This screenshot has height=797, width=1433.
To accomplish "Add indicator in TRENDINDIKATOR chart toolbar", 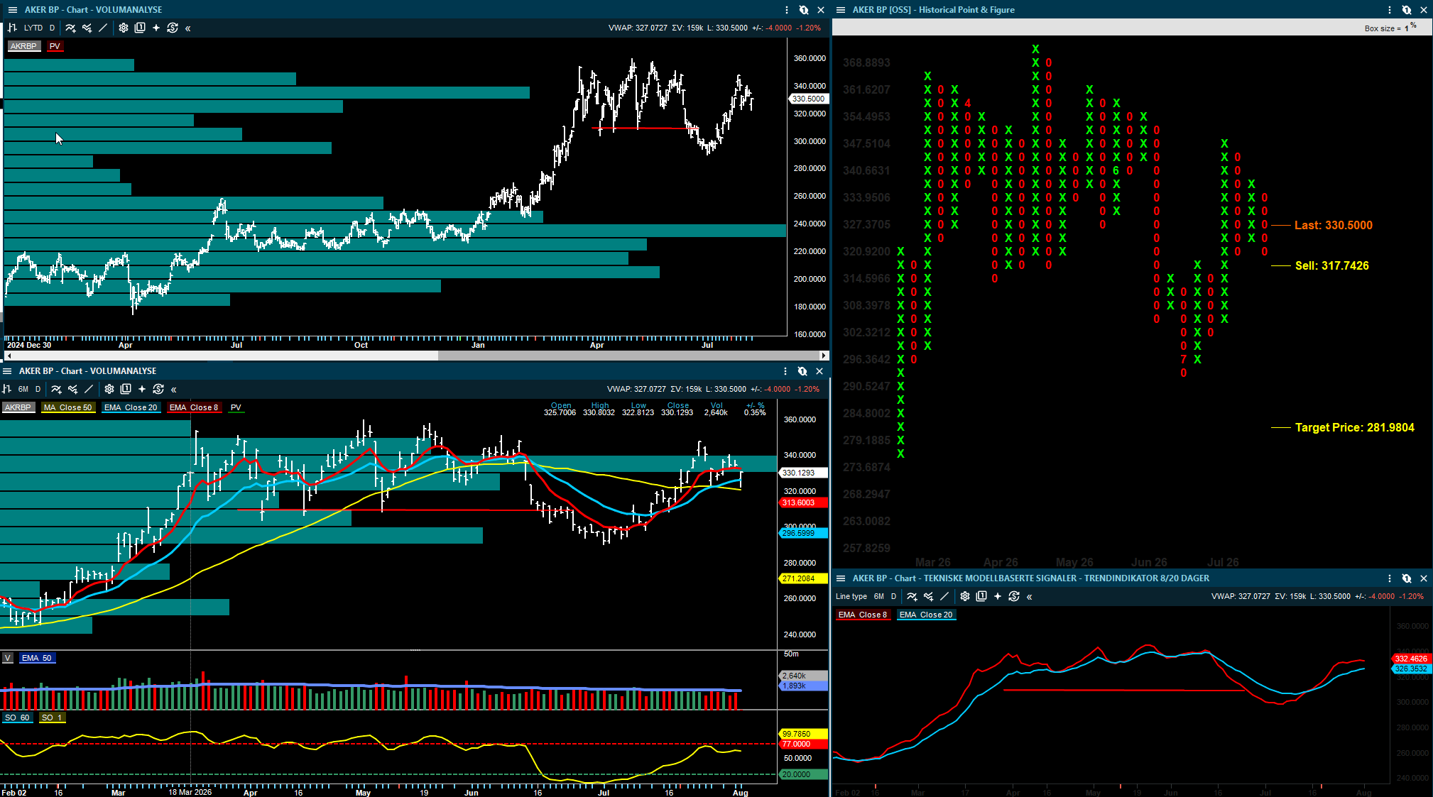I will pyautogui.click(x=912, y=596).
